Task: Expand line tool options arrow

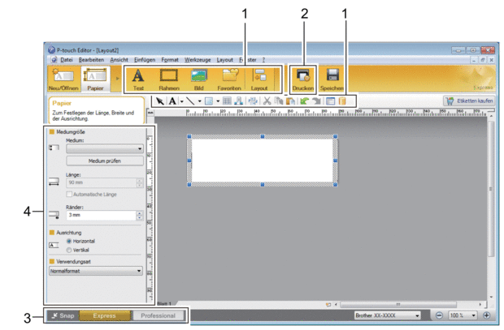Action: 200,101
